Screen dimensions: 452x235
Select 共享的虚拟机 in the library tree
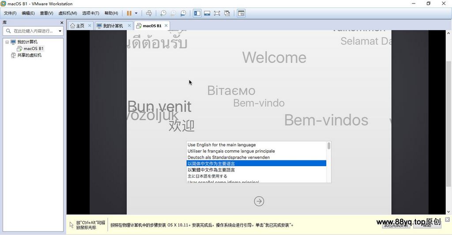pyautogui.click(x=29, y=55)
